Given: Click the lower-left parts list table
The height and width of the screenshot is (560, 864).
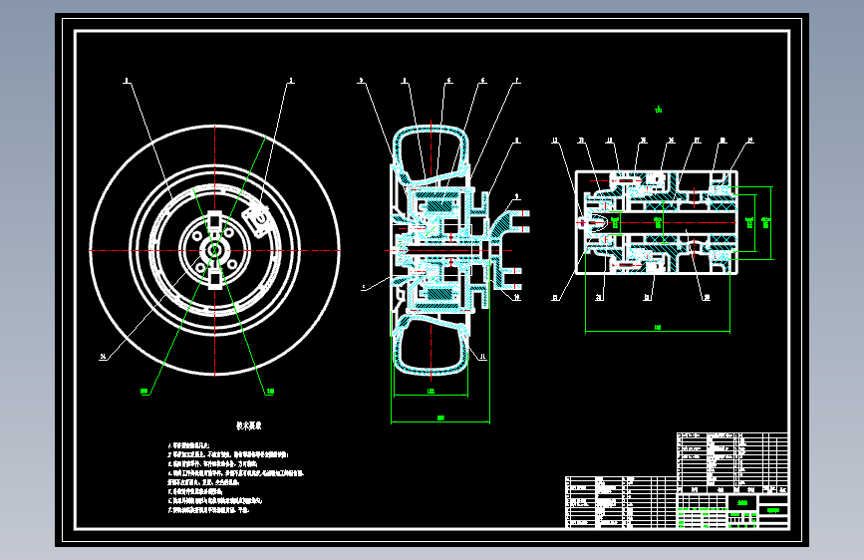Looking at the screenshot, I should click(x=621, y=502).
